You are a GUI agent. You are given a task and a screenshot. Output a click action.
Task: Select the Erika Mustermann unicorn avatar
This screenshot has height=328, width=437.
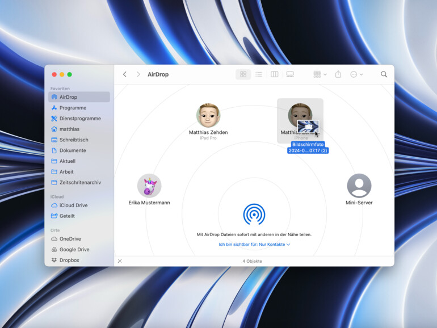click(x=149, y=186)
